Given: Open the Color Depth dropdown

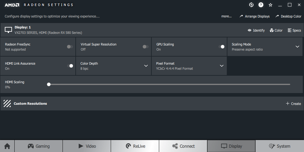Looking at the screenshot, I should (x=146, y=66).
